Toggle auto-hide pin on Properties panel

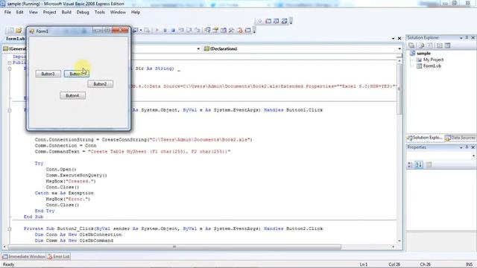tap(467, 147)
